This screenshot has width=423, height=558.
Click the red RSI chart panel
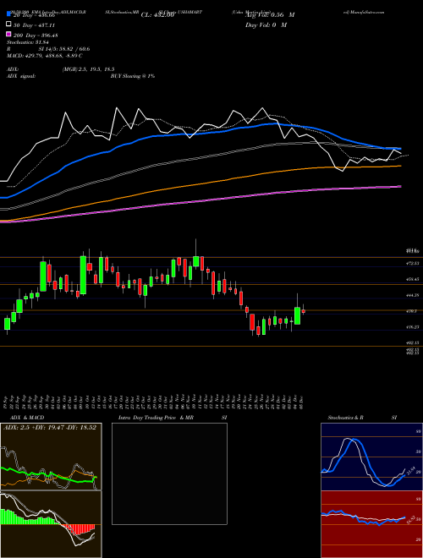click(371, 524)
